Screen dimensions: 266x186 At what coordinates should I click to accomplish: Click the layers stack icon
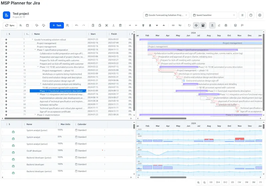pos(235,25)
